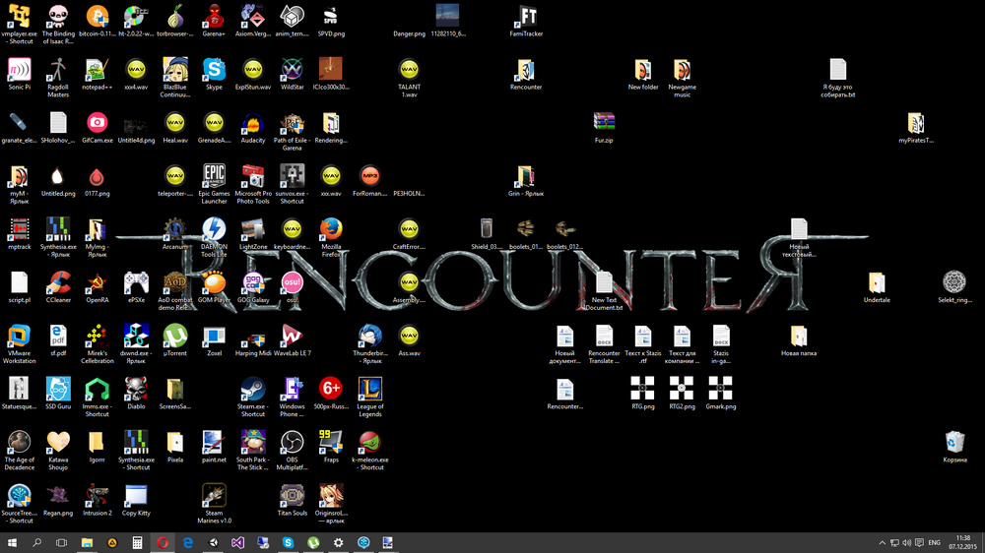This screenshot has width=985, height=553.
Task: Select the League of Legends icon
Action: click(x=369, y=389)
